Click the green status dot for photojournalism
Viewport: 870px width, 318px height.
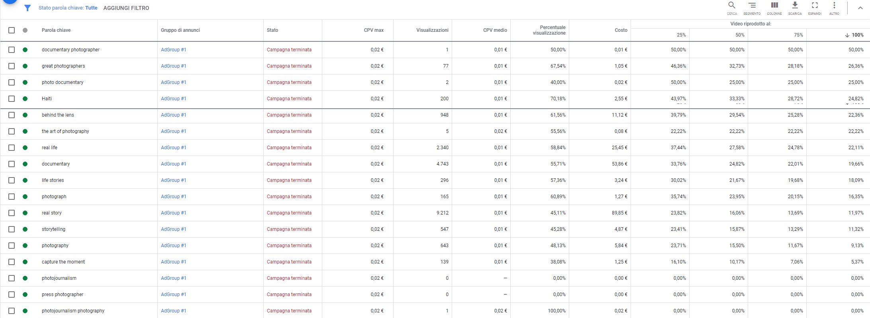[25, 278]
